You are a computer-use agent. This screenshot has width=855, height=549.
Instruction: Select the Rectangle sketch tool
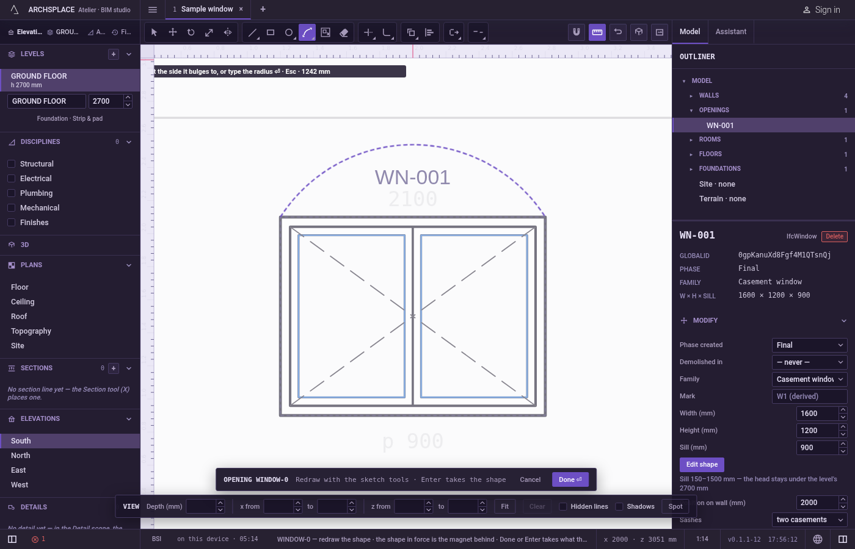pos(271,32)
